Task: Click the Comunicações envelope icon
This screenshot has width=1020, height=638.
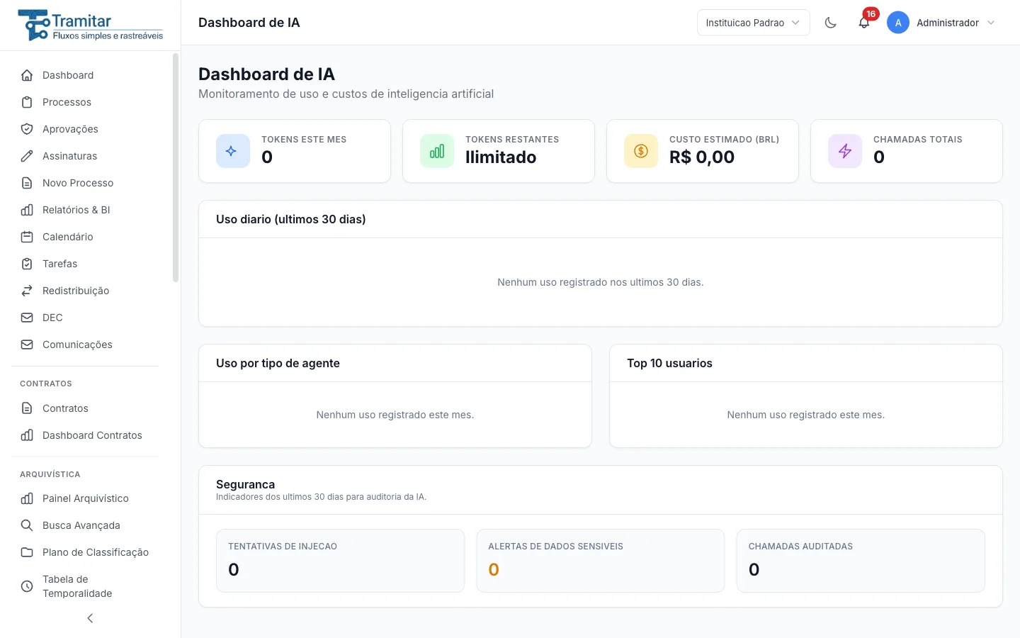Action: pos(27,345)
